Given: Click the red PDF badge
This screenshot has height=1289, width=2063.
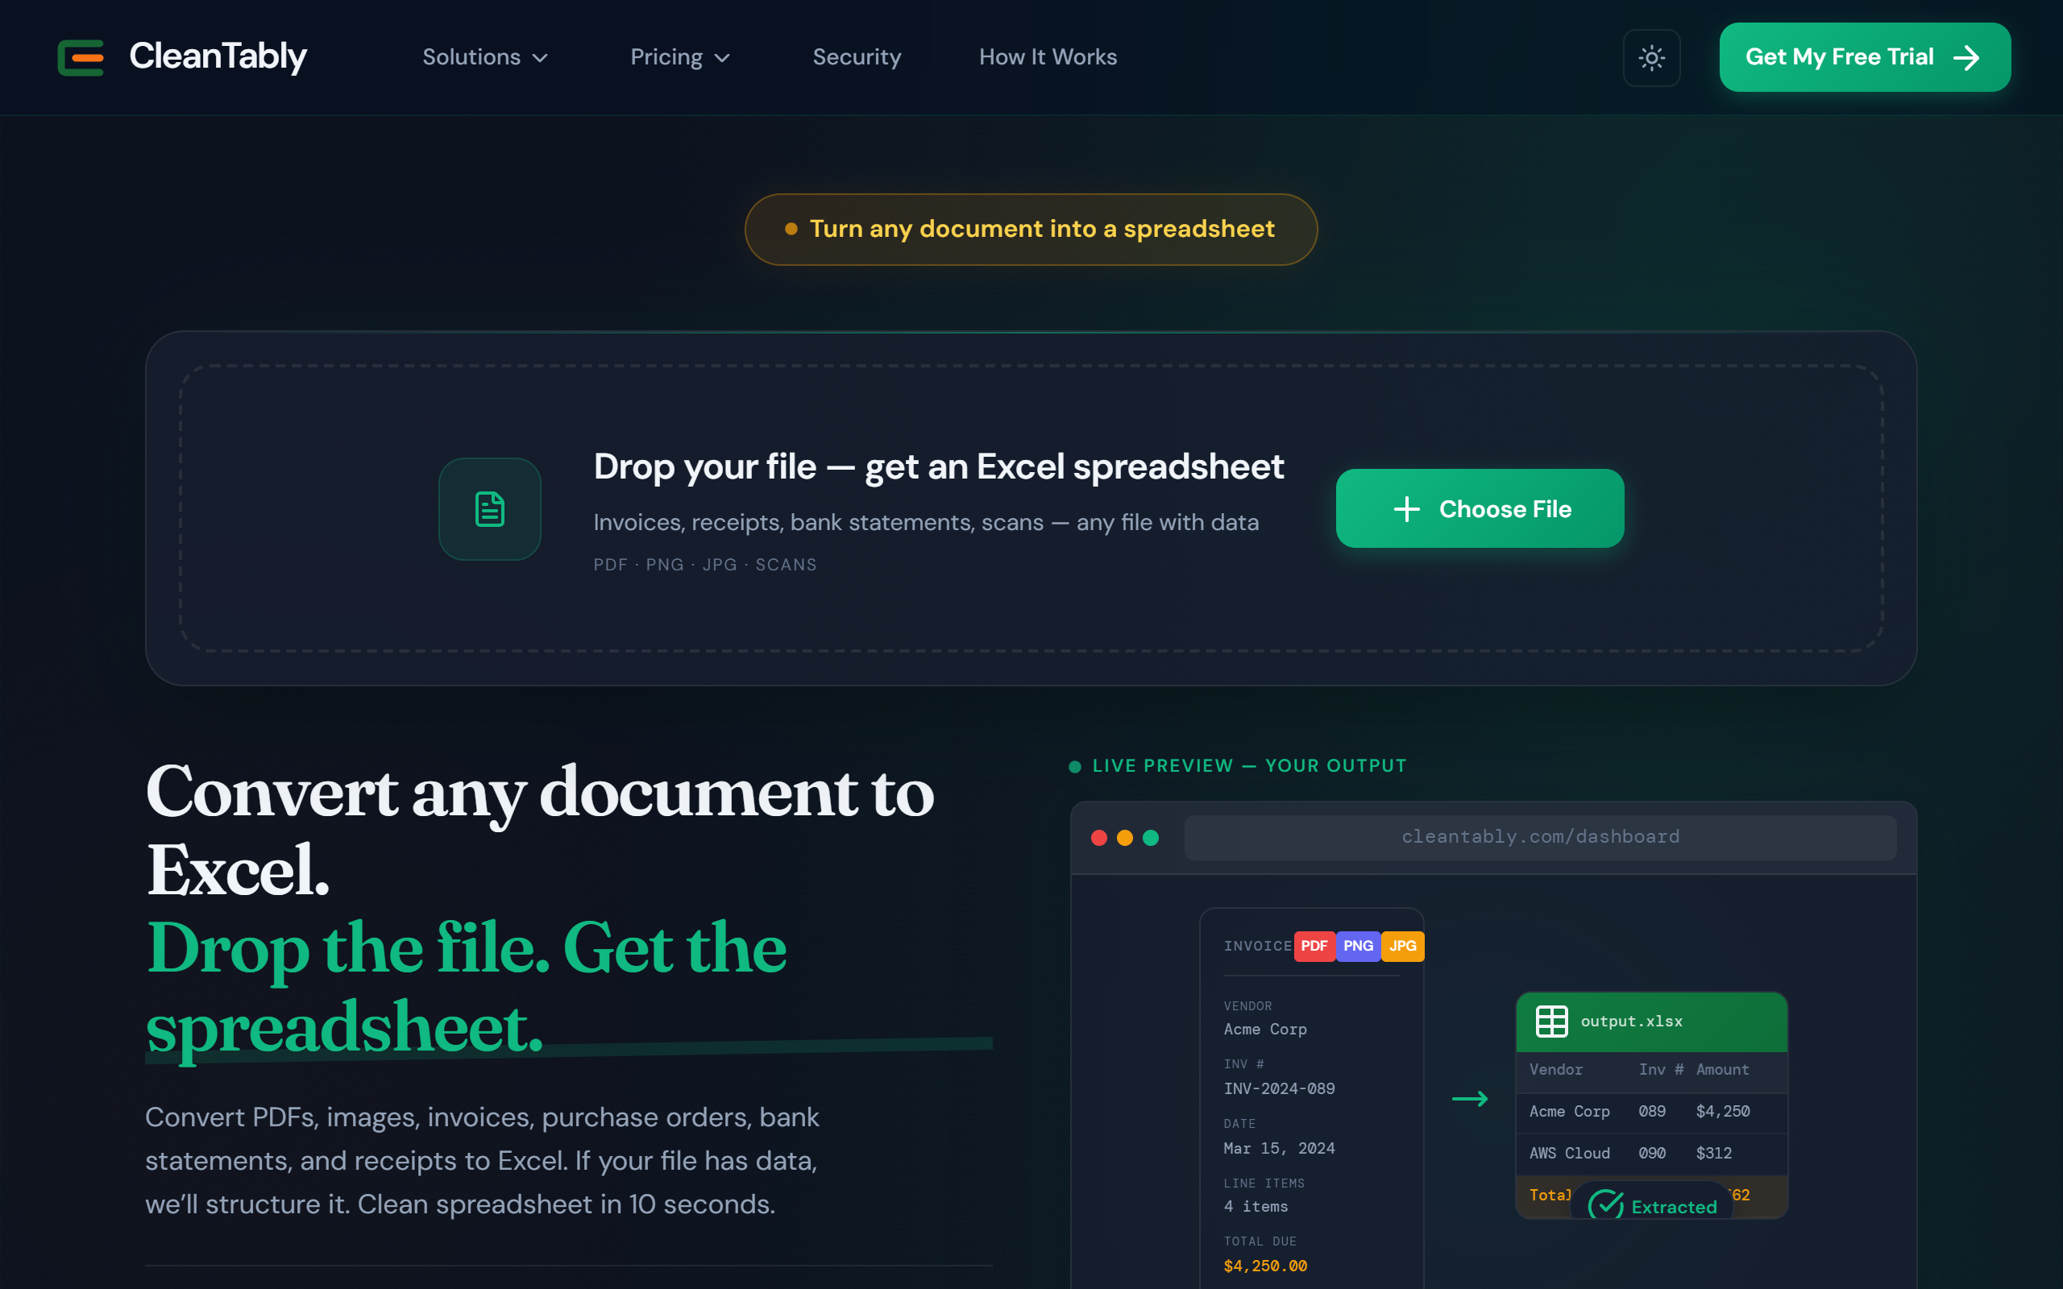Looking at the screenshot, I should [1314, 946].
